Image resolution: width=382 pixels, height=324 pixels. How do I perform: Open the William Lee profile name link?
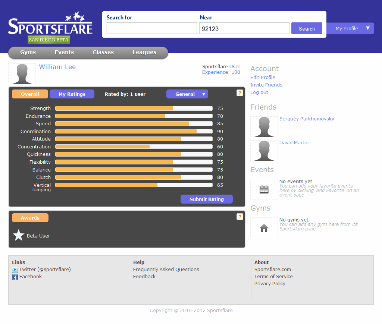click(x=57, y=67)
